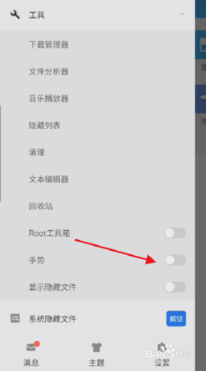Click the 系统隐藏文件 search-file icon
206x371 pixels.
[x=15, y=318]
